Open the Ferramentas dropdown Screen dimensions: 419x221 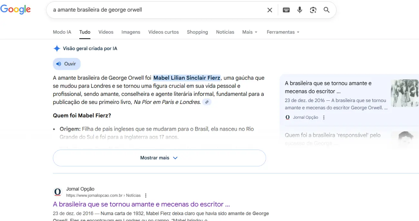pyautogui.click(x=283, y=32)
